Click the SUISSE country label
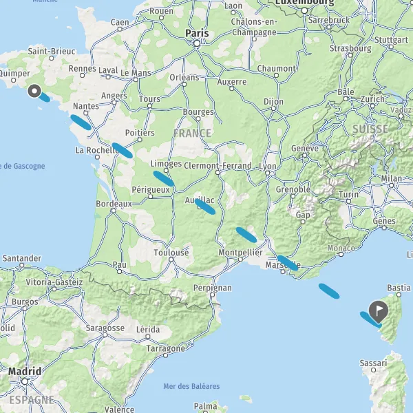The width and height of the screenshot is (413, 413). (x=370, y=129)
